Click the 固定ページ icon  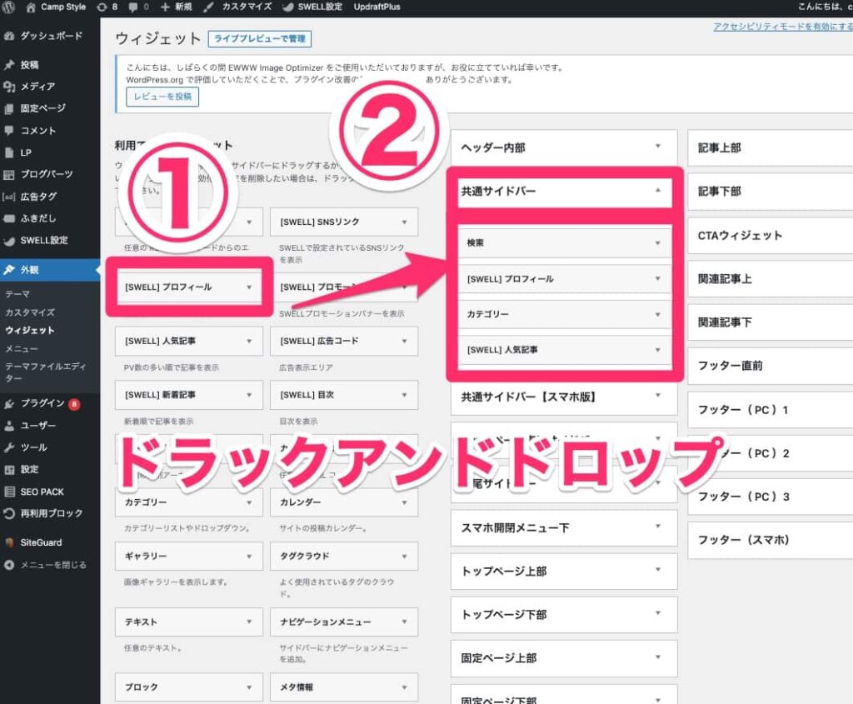[9, 108]
